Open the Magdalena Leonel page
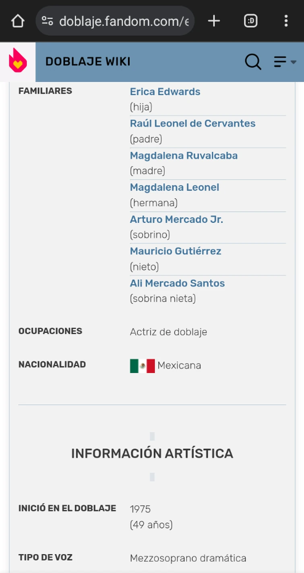 tap(174, 187)
